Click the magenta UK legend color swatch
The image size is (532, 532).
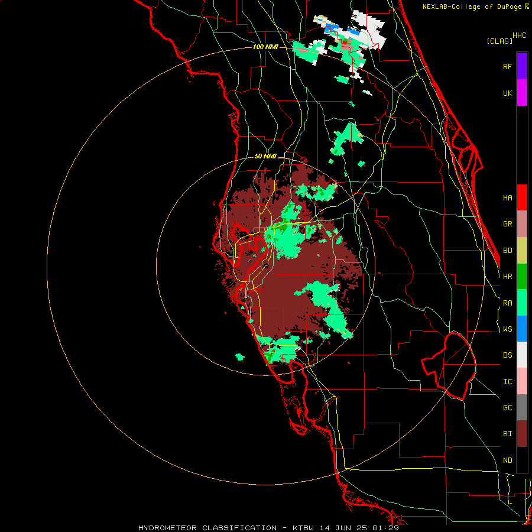522,93
